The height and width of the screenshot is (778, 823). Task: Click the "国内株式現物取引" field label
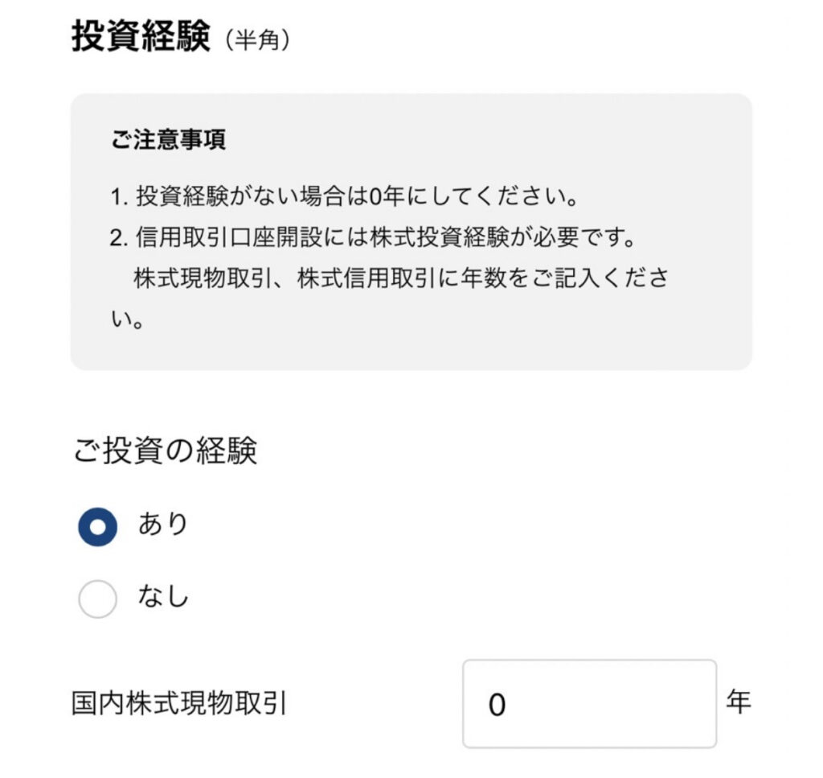(180, 704)
